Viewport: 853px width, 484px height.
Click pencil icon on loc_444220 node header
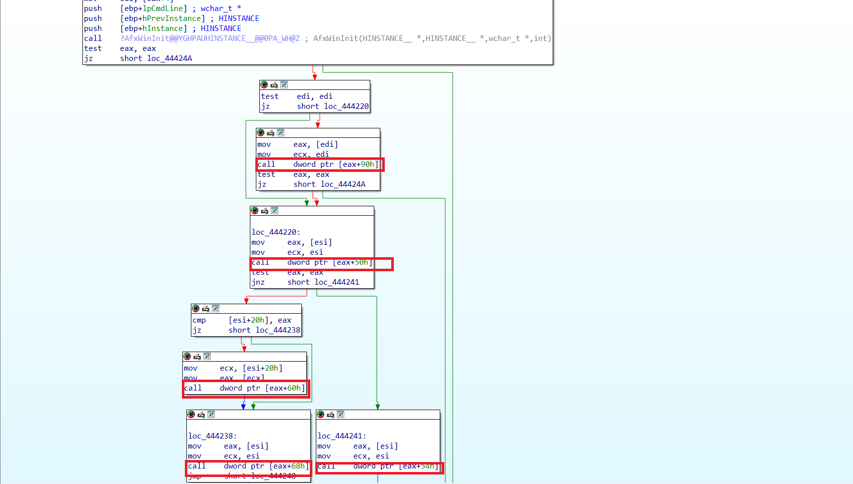pyautogui.click(x=264, y=211)
